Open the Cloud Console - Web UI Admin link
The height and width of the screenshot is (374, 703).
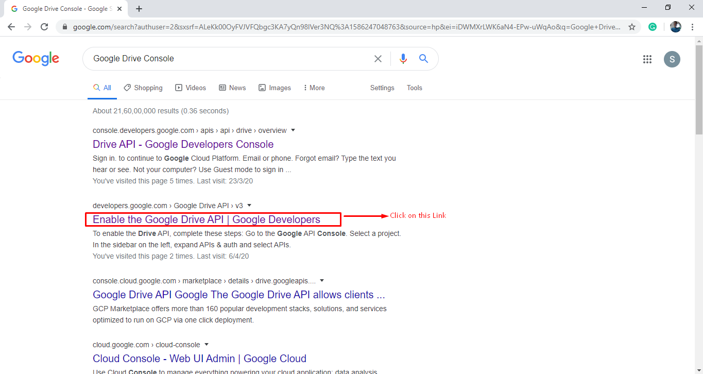point(199,358)
